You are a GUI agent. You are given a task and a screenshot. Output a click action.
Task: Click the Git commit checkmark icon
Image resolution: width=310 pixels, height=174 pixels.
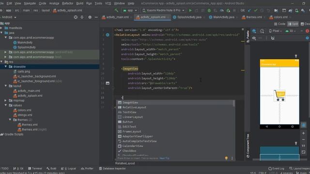[256, 10]
